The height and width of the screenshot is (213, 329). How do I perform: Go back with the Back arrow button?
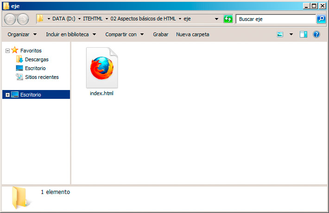click(x=10, y=19)
